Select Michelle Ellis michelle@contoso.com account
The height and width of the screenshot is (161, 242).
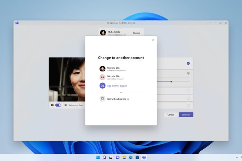pos(113,69)
